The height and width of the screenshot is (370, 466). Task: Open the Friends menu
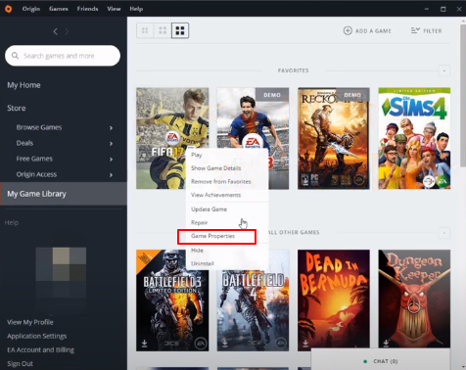(87, 9)
